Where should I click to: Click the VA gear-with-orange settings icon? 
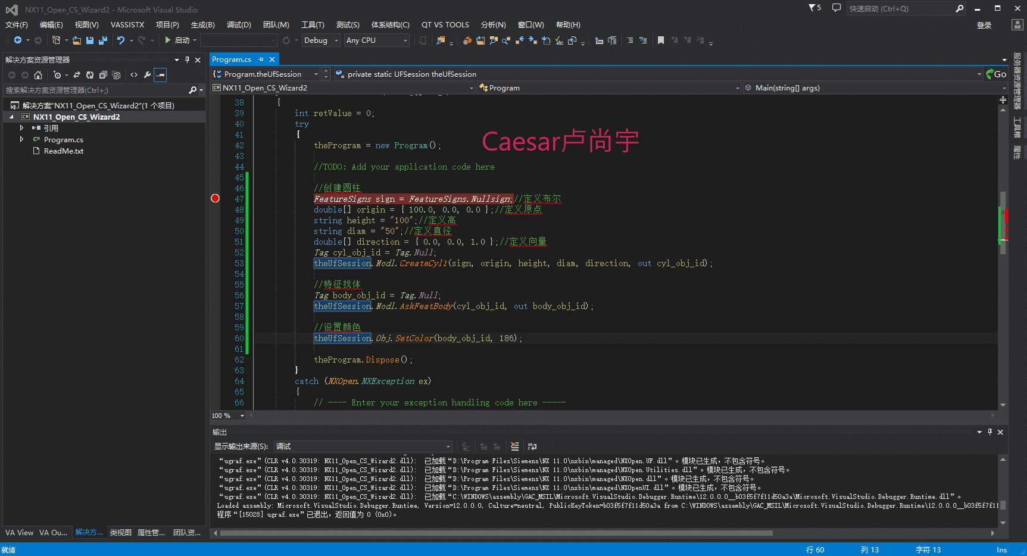[467, 40]
